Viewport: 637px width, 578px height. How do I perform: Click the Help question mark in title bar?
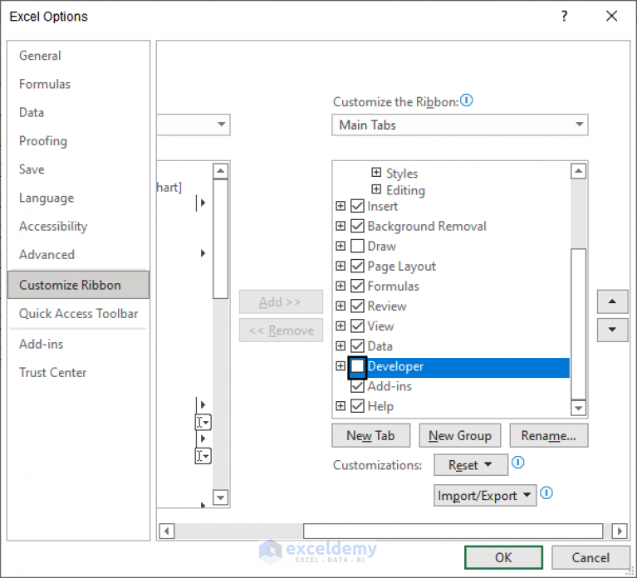point(564,17)
